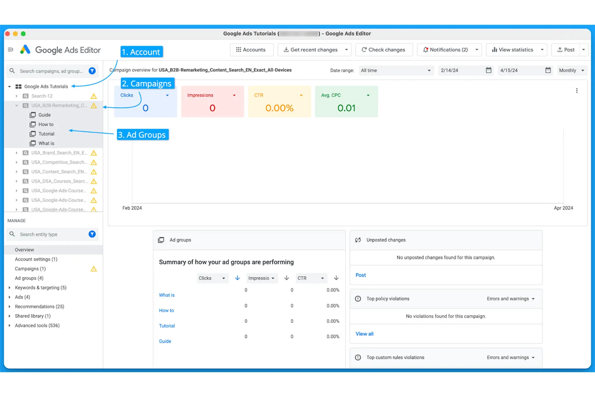Viewport: 595px width, 397px height.
Task: Expand Keywords & targeting (5)
Action: click(x=10, y=288)
